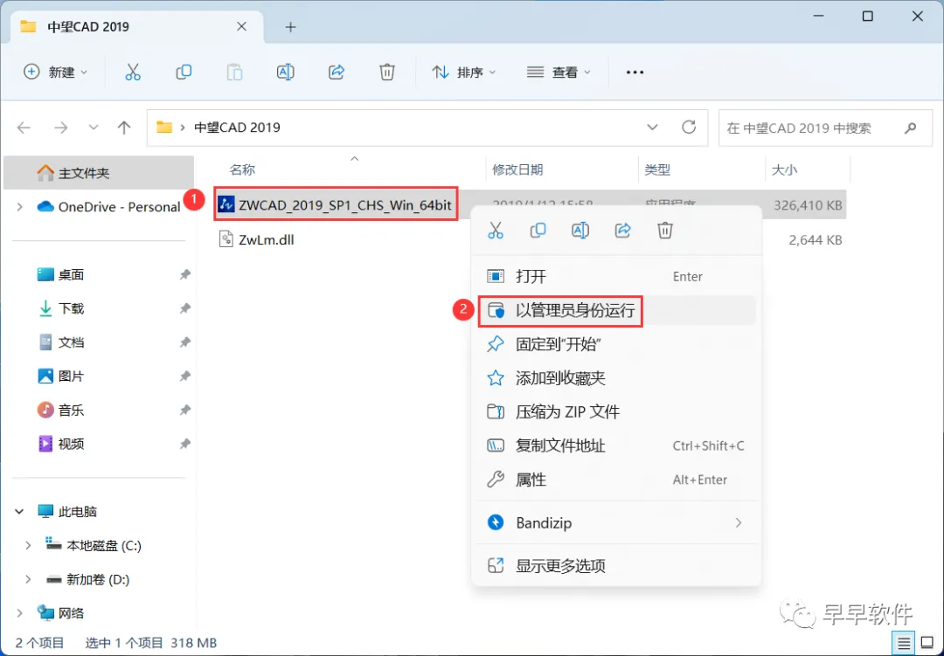Screen dimensions: 944x656
Task: Refresh the current folder
Action: [x=689, y=127]
